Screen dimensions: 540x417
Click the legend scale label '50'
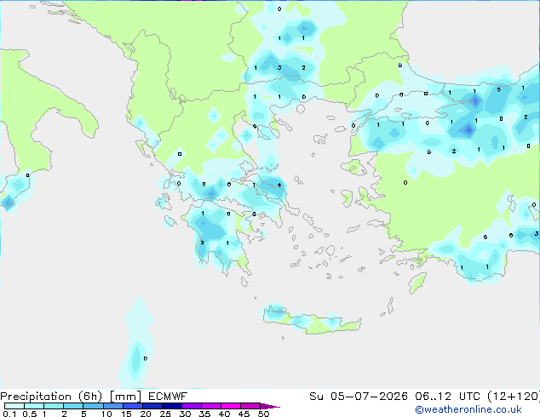263,414
